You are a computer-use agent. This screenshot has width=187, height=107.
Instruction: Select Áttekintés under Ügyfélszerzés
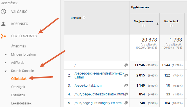19,46
